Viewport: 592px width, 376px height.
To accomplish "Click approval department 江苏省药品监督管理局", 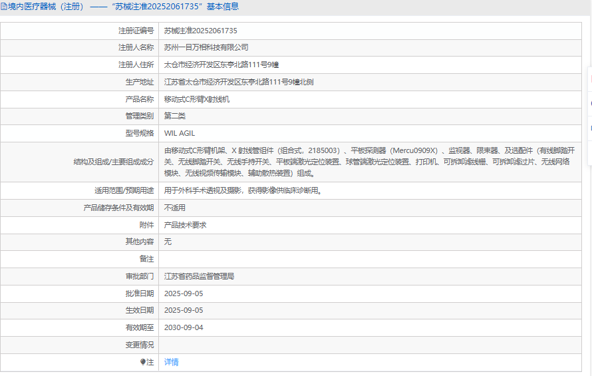I will [x=199, y=276].
